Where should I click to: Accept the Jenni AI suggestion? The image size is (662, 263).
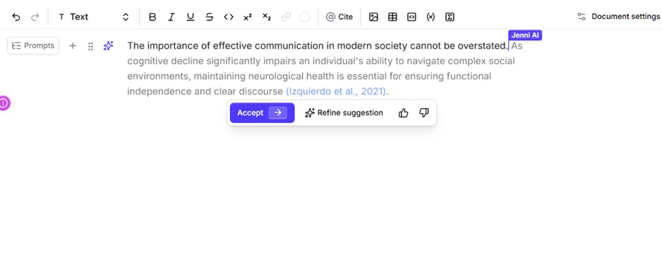[x=262, y=113]
